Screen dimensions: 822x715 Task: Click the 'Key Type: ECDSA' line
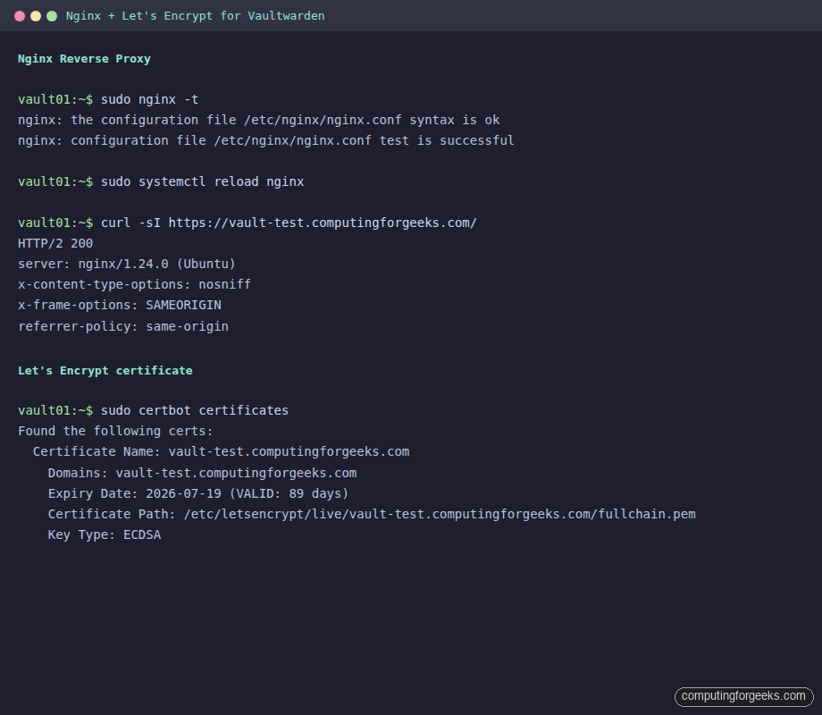tap(105, 534)
